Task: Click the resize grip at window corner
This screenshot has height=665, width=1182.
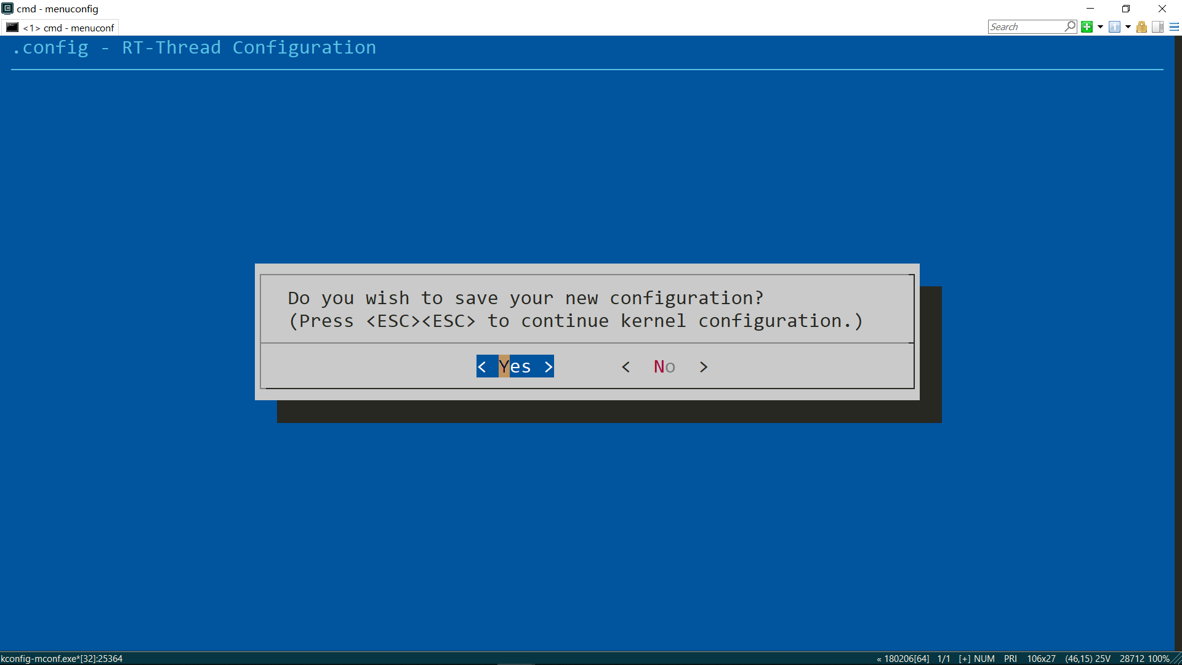Action: pyautogui.click(x=1176, y=659)
